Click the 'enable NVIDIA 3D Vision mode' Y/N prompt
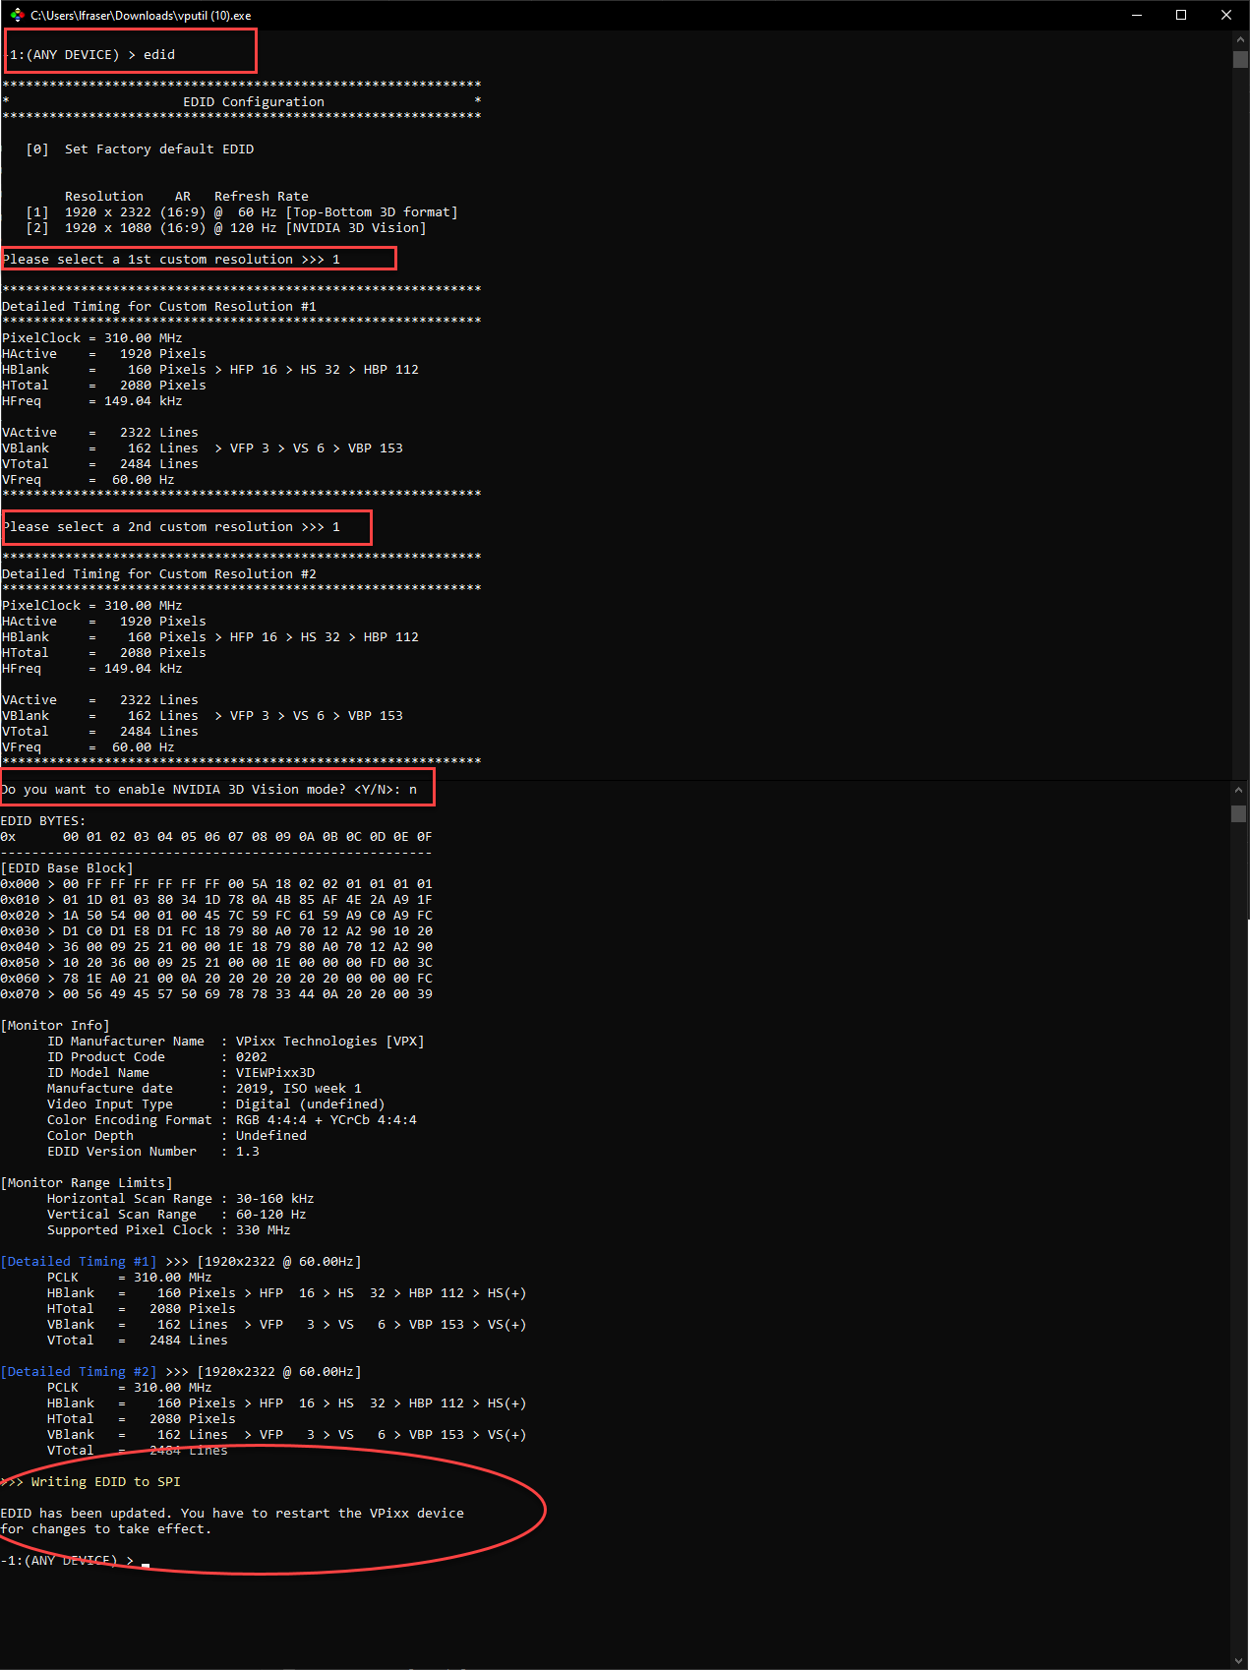 click(x=208, y=790)
